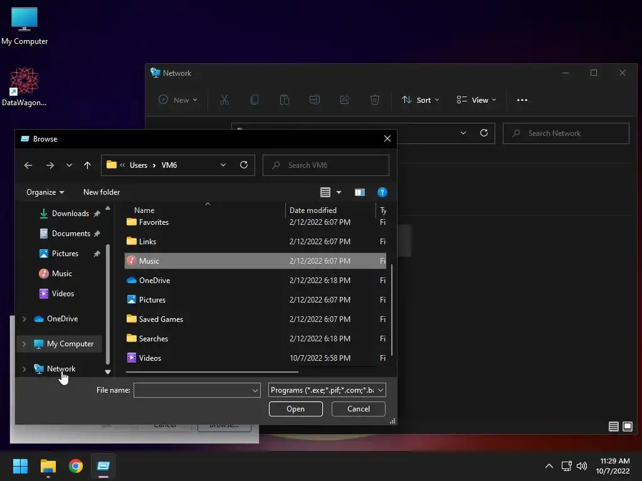642x481 pixels.
Task: Select the Videos folder row
Action: (255, 358)
